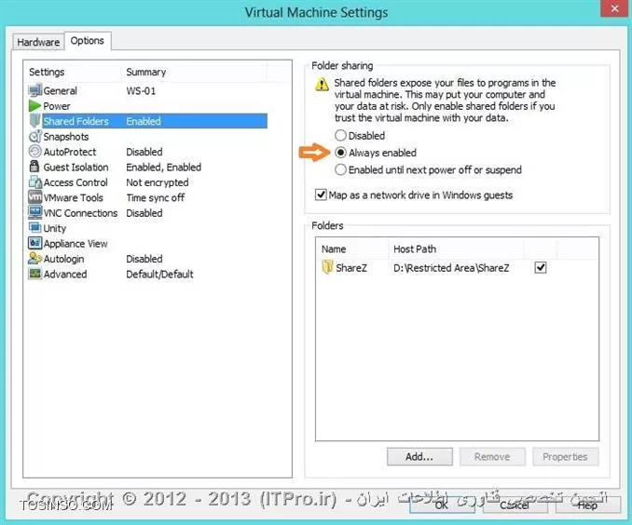
Task: Click the Autologin user-key icon
Action: coord(35,259)
